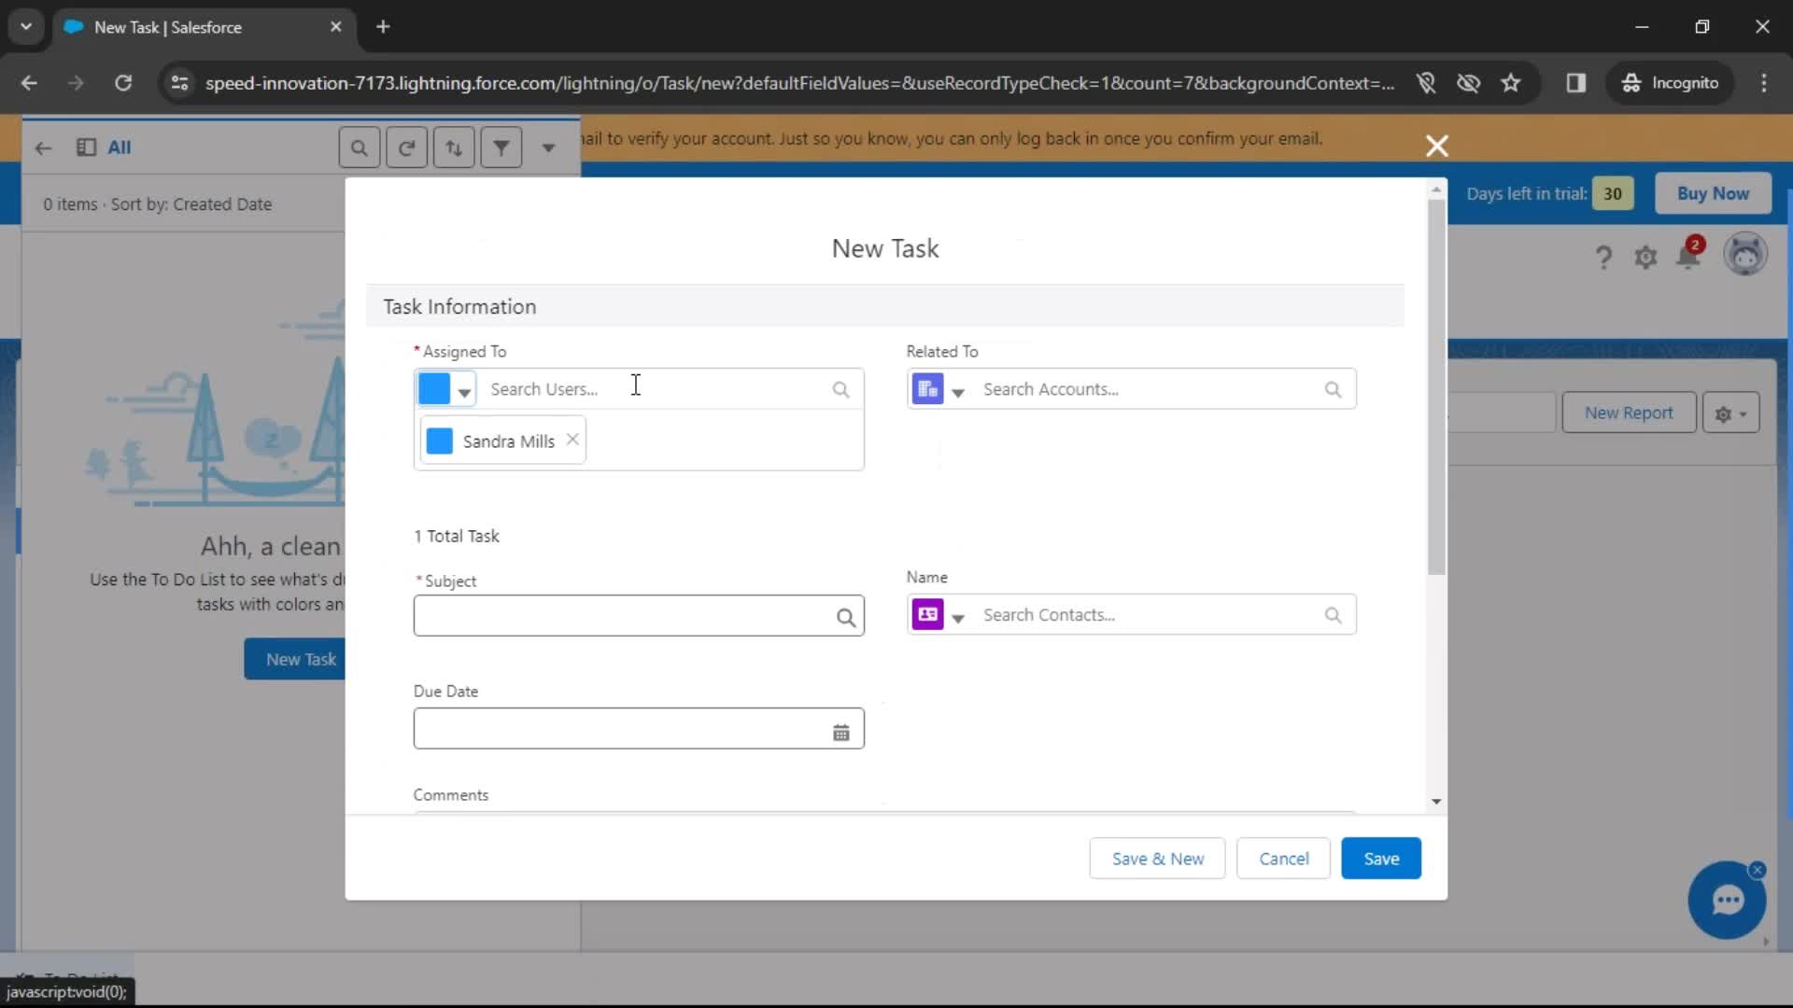This screenshot has height=1008, width=1793.
Task: Open the tab search dropdown
Action: pos(26,27)
